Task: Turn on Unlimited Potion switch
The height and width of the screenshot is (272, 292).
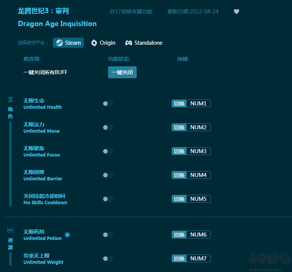Action: tap(108, 235)
